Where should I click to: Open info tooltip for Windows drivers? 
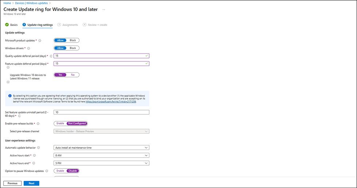coord(29,48)
